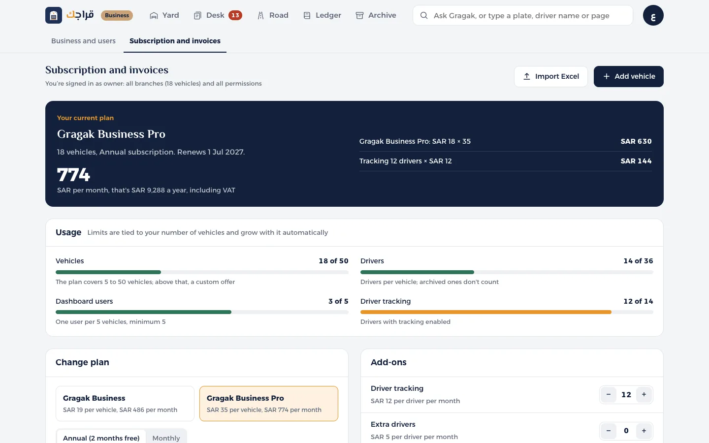Click the '14 of 36' drivers value
Screen dimensions: 709x443
pyautogui.click(x=638, y=261)
